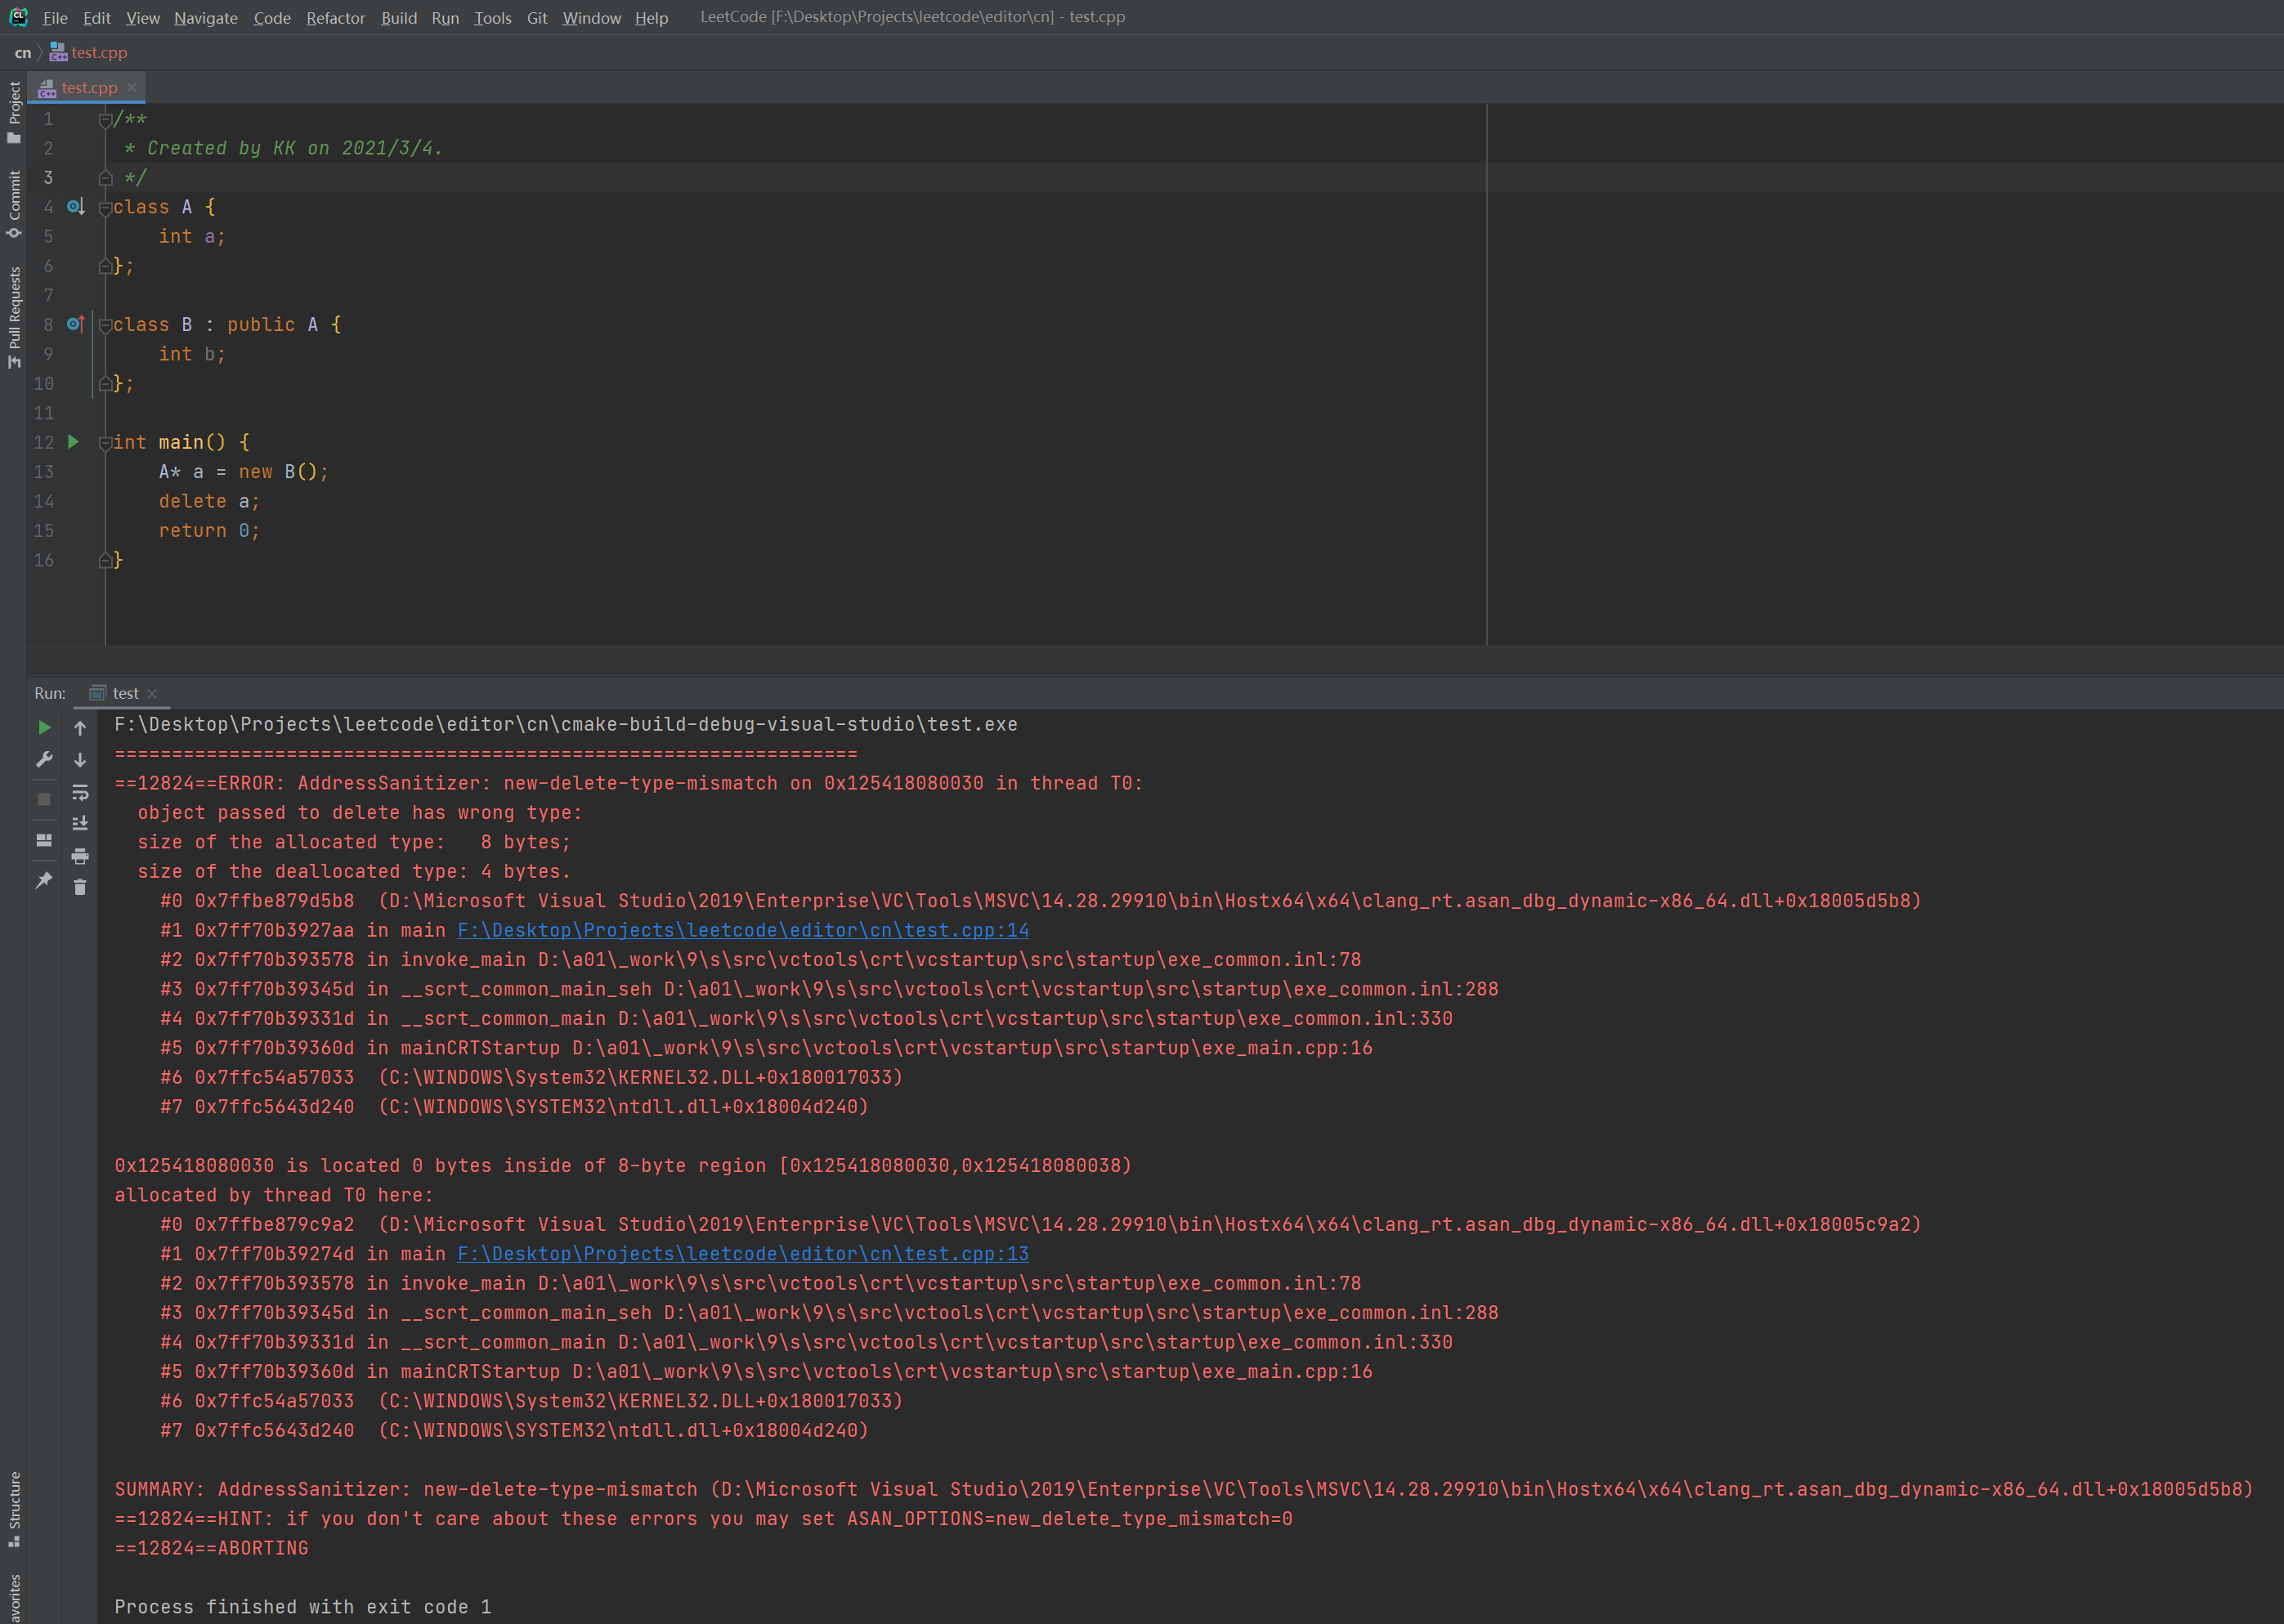2284x1624 pixels.
Task: Click the Refactor menu item
Action: click(x=336, y=20)
